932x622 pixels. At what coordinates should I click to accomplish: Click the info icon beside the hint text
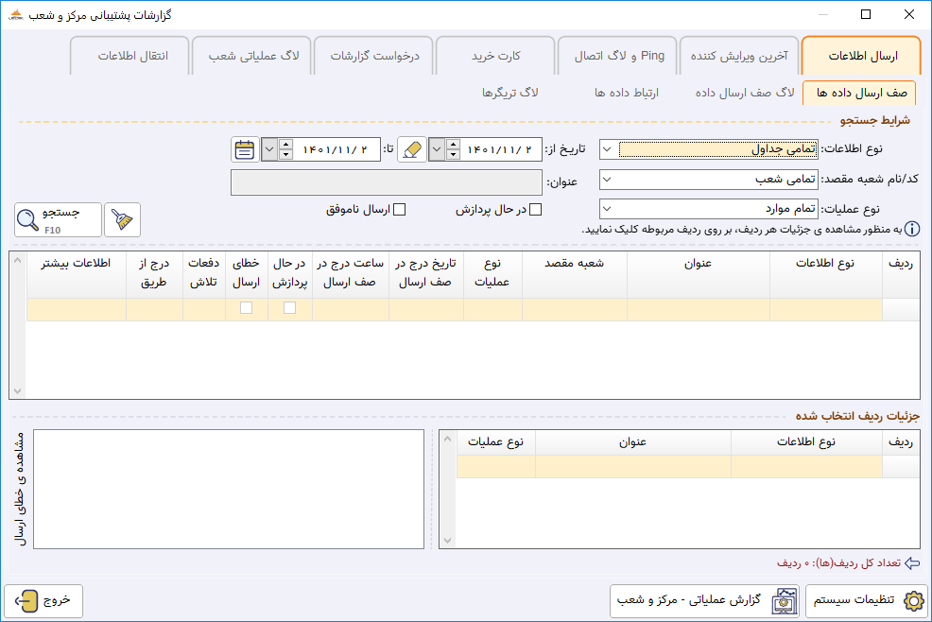point(912,229)
